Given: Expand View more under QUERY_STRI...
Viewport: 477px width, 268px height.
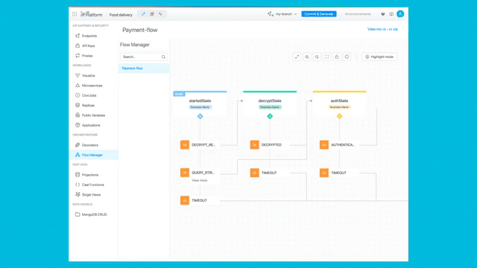Looking at the screenshot, I should tap(199, 180).
